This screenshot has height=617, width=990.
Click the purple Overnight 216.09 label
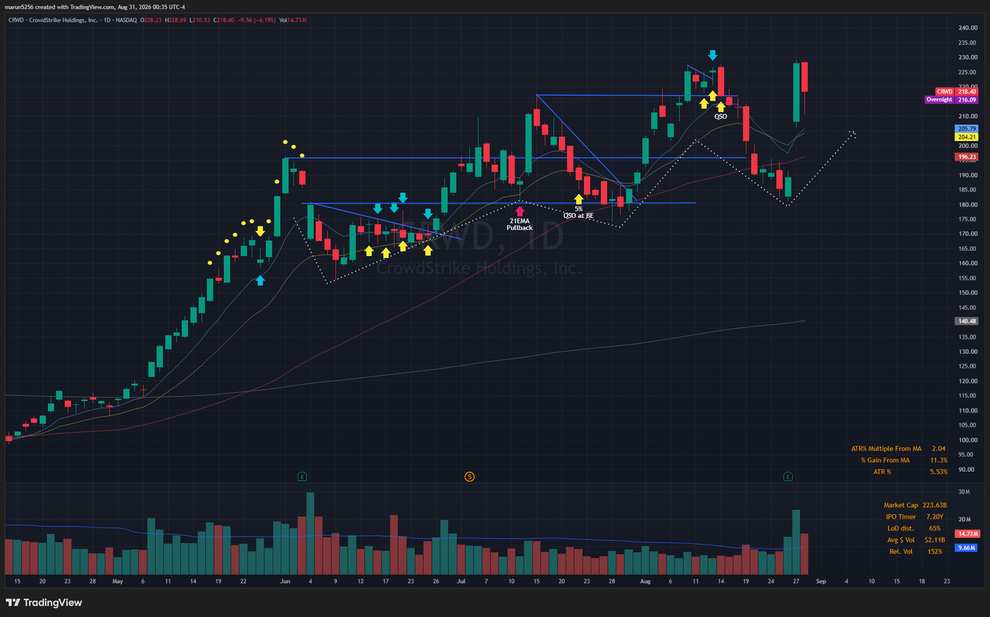(x=951, y=100)
